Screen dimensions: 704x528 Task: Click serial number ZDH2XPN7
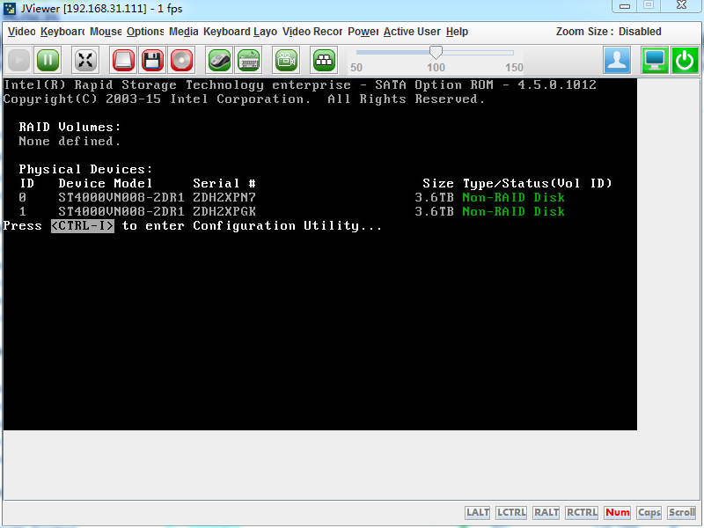click(224, 197)
